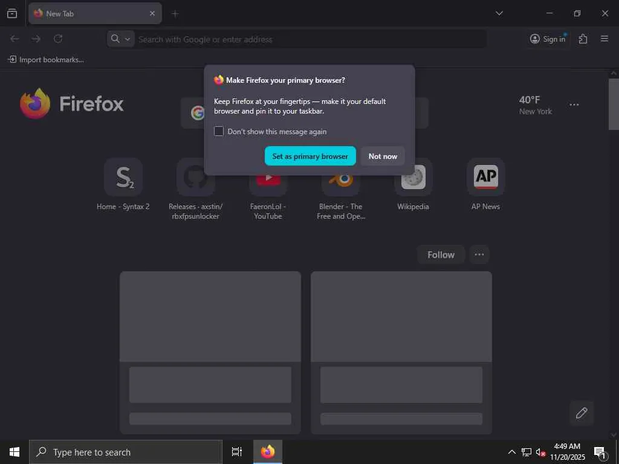Check Don't show this message again

coord(219,131)
